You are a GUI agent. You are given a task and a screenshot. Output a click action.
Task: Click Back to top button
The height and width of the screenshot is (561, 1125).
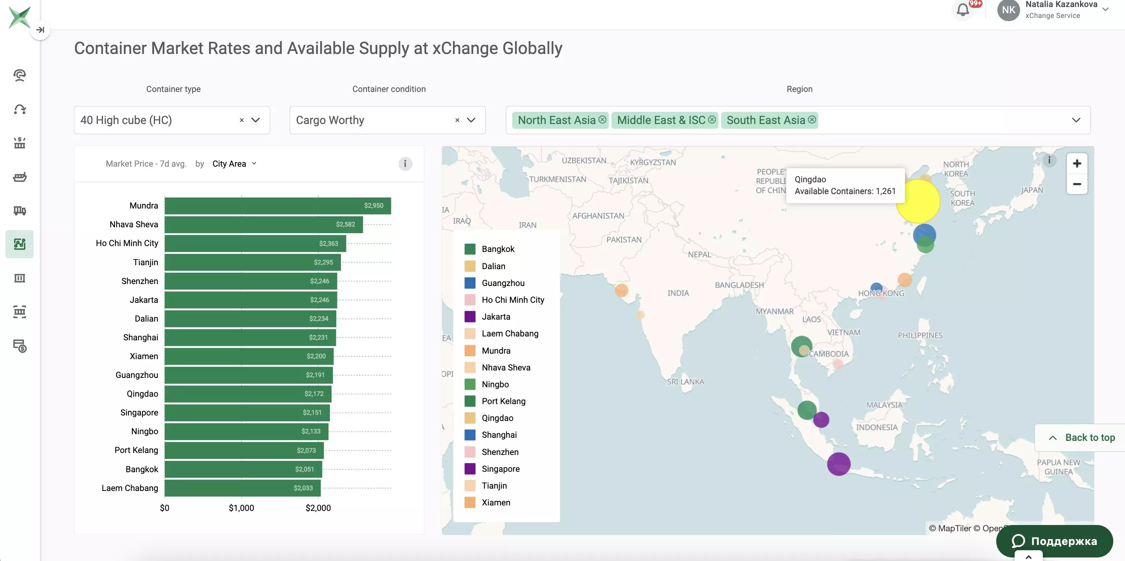pyautogui.click(x=1081, y=437)
